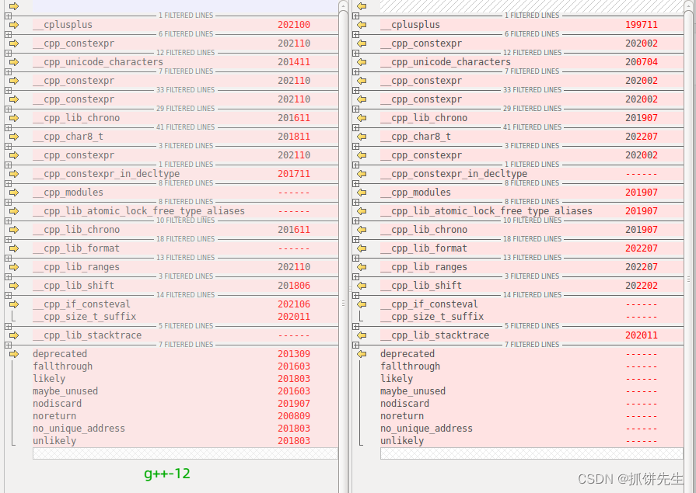Image resolution: width=696 pixels, height=493 pixels.
Task: Click right pane arrow beside __cpp_lib_stacktrace
Action: point(362,335)
